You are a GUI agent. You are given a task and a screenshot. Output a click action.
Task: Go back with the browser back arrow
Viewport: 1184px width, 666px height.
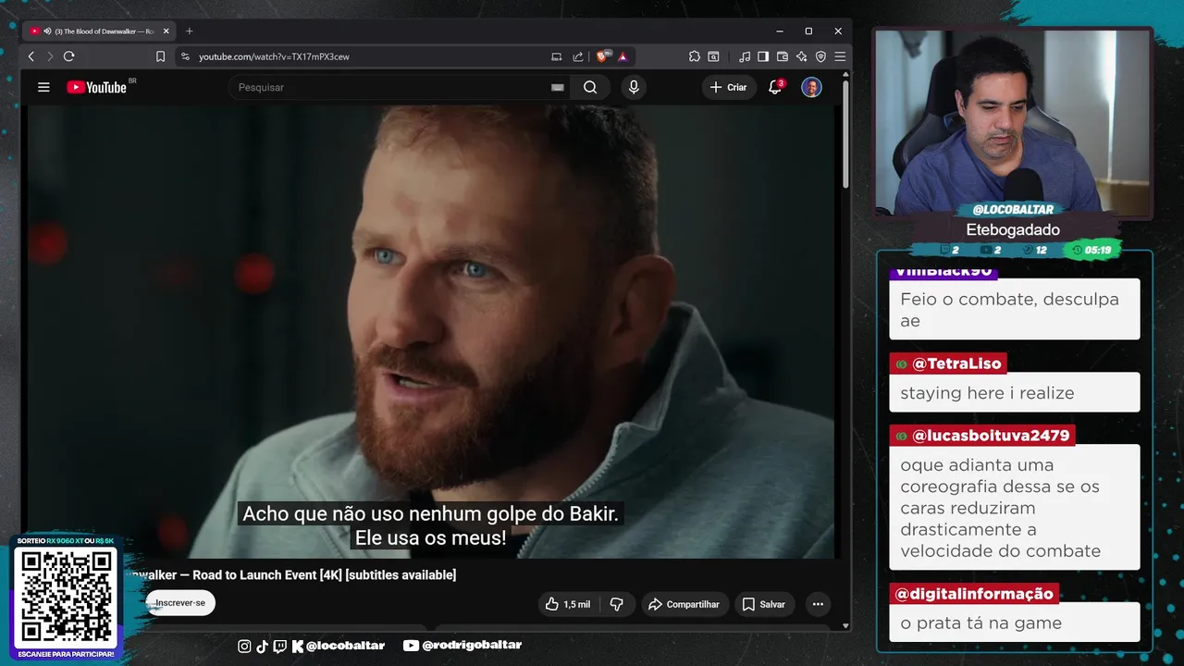[31, 56]
